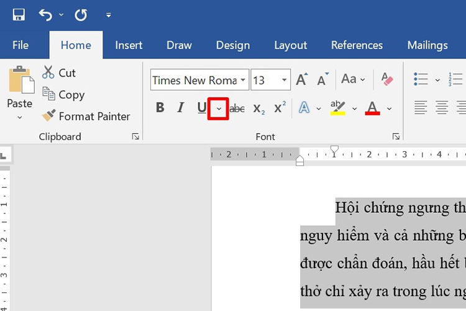Click the tab selector at ruler corner
This screenshot has width=466, height=311.
pos(4,154)
